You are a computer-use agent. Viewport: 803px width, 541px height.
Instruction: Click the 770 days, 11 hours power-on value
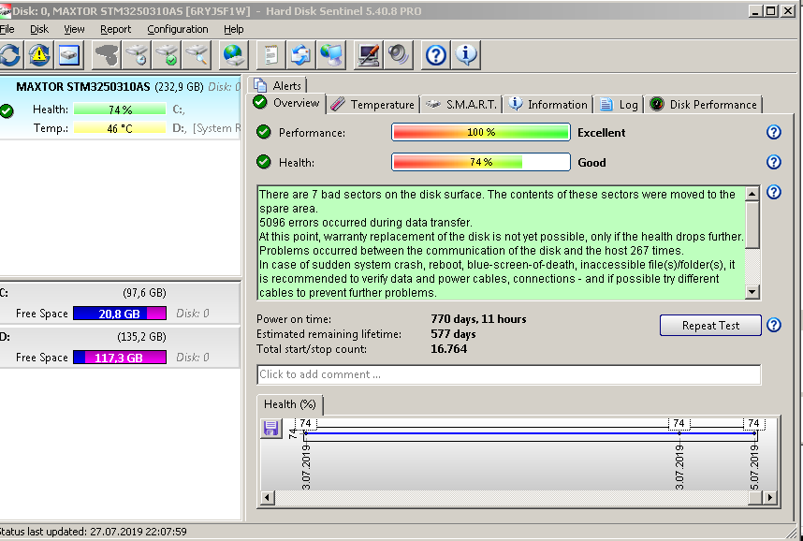coord(479,319)
